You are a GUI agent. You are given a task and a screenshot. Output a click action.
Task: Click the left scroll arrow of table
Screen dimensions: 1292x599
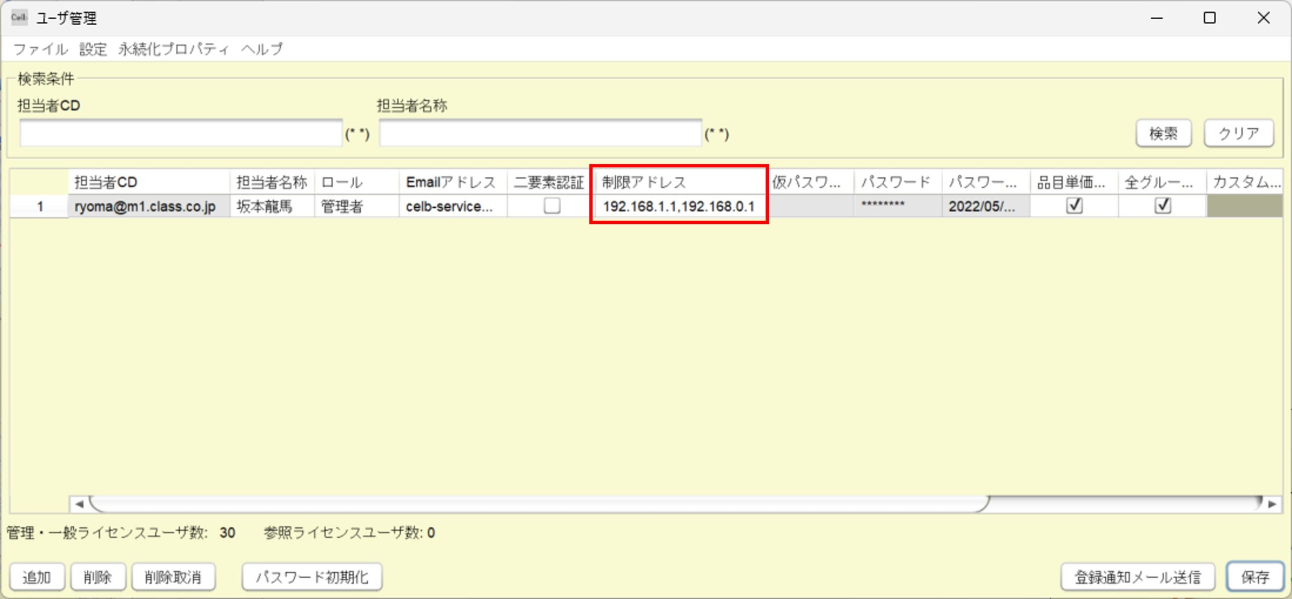pyautogui.click(x=79, y=504)
